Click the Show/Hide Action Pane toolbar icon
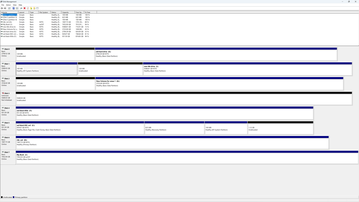Screen dimensions: 359x202 tap(17, 8)
